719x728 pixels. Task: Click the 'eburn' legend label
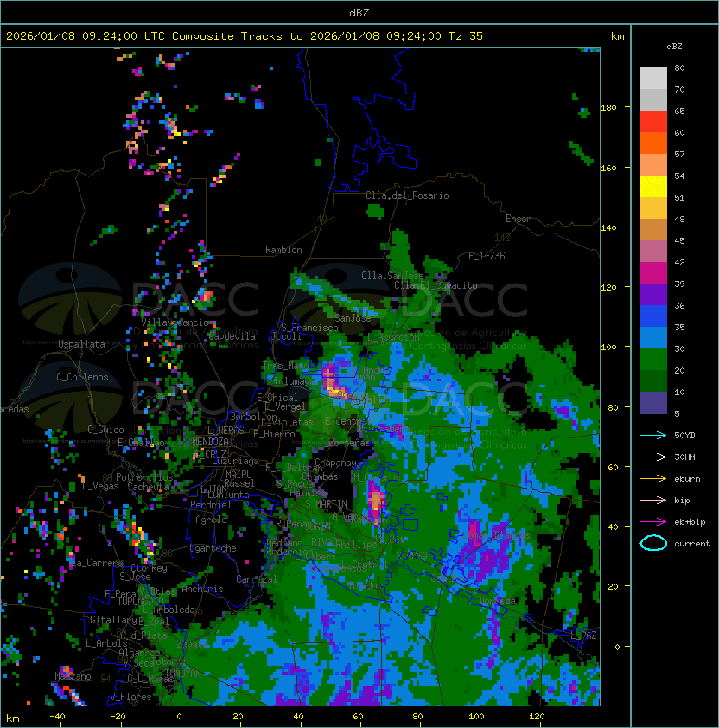pos(687,479)
